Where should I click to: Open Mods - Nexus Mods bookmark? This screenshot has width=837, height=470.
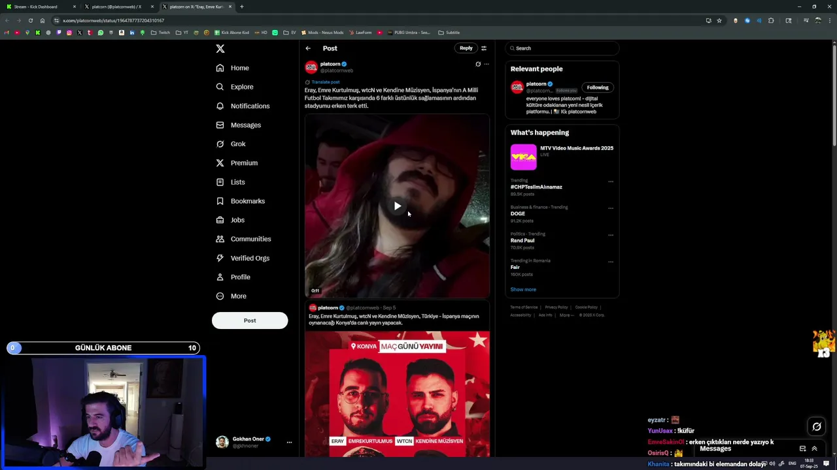click(x=322, y=33)
